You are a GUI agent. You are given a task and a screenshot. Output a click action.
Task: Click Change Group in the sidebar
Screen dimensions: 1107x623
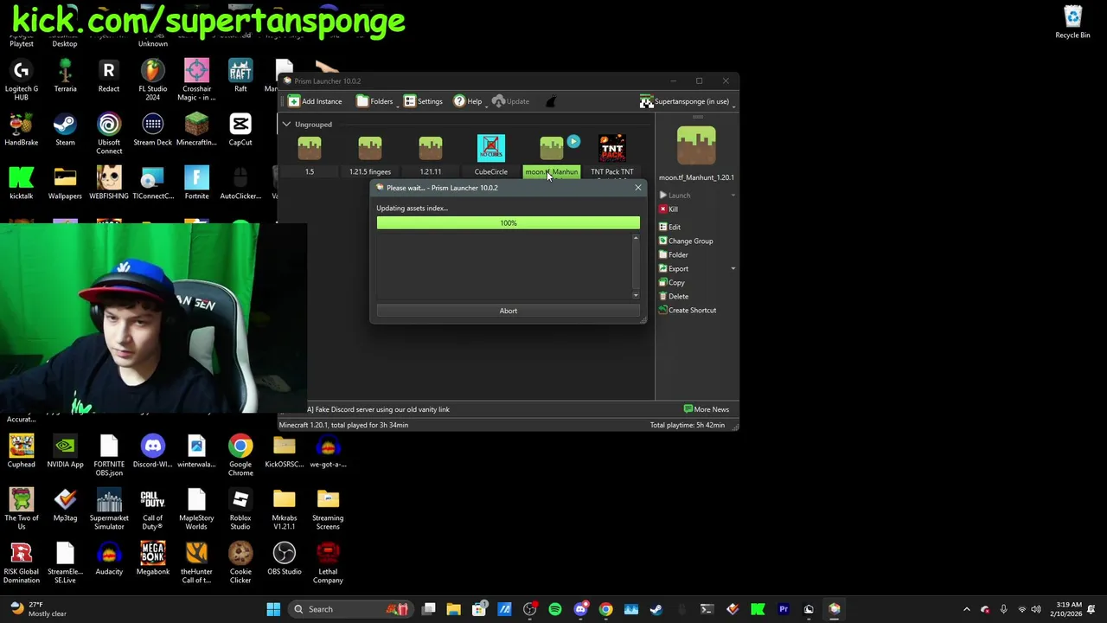click(686, 241)
